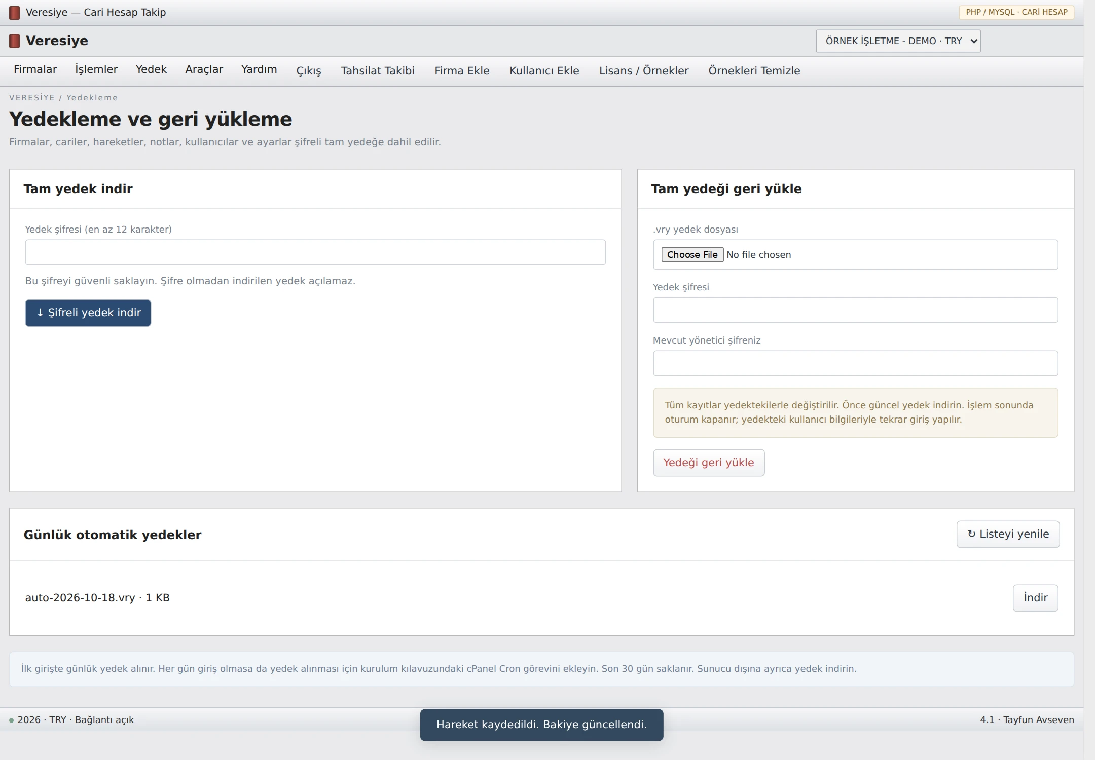Refresh list with Listeyi yenile button
The height and width of the screenshot is (760, 1095).
coord(1008,534)
